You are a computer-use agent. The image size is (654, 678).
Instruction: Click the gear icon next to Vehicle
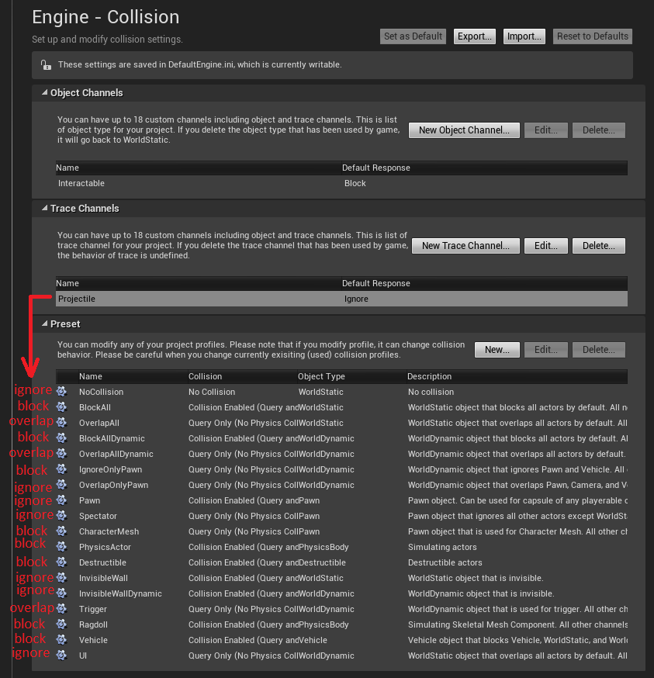tap(62, 640)
